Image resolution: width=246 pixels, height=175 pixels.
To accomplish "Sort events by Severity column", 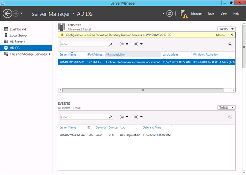I will [101, 127].
